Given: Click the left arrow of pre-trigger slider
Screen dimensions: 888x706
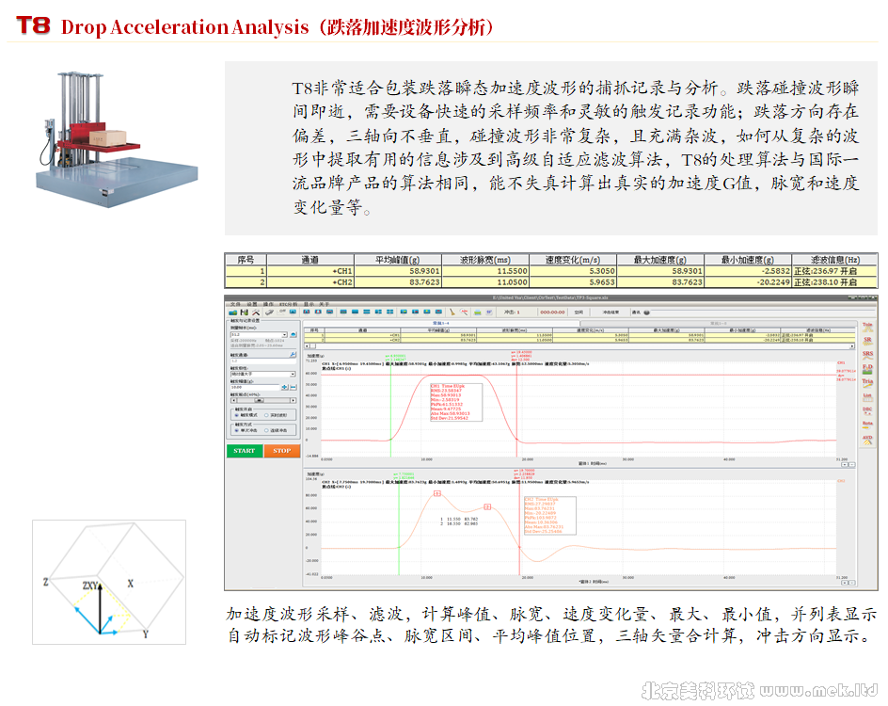Looking at the screenshot, I should (233, 401).
